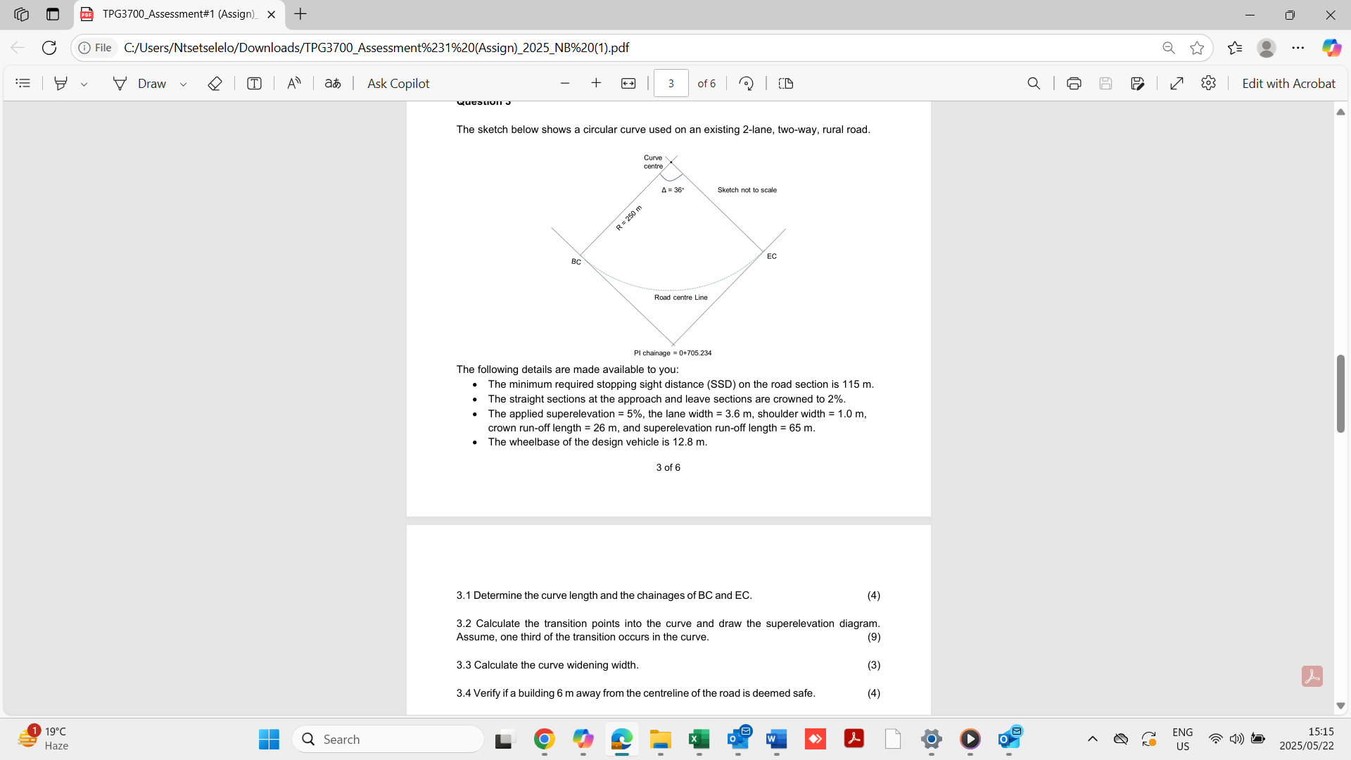Toggle the document contents pane
The image size is (1351, 760).
click(23, 83)
